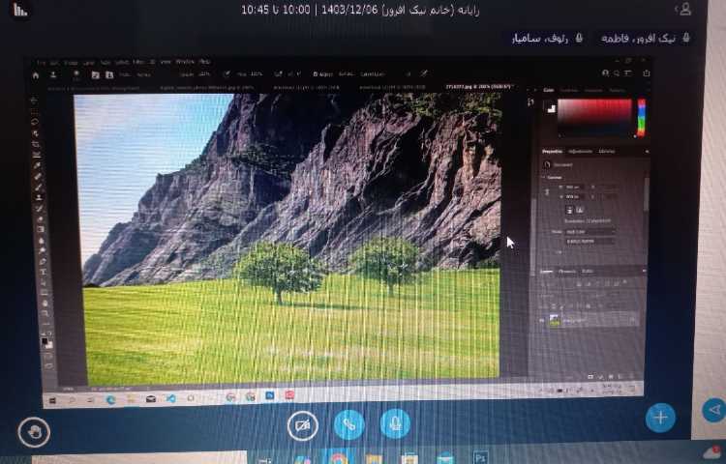Switch to the Libraries tab

click(607, 151)
